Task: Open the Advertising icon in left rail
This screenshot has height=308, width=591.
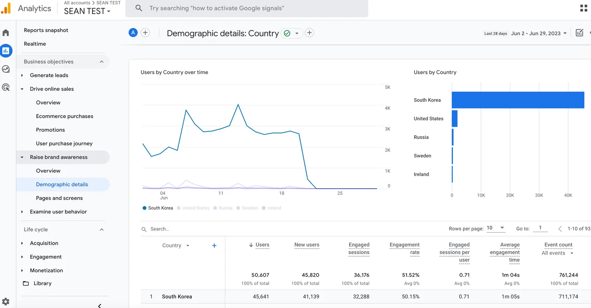Action: pyautogui.click(x=6, y=87)
